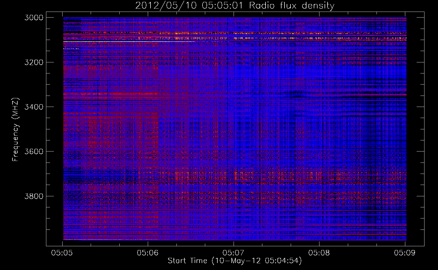
Task: Click the 3600 frequency axis label
Action: pyautogui.click(x=34, y=151)
